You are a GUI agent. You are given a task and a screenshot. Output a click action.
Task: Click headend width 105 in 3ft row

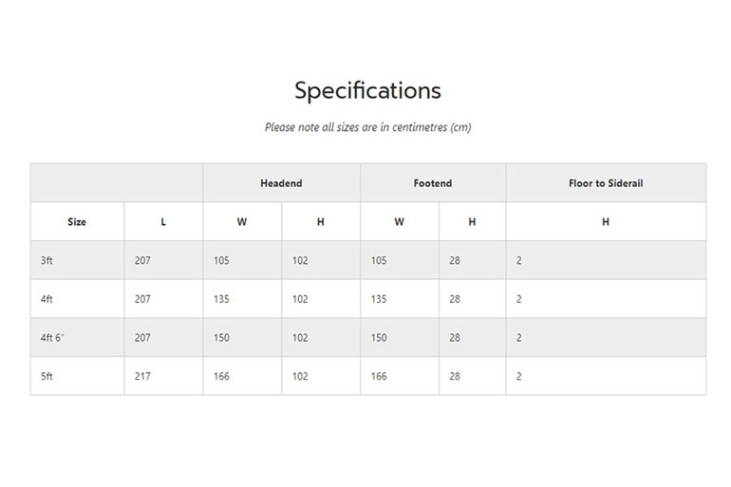tap(242, 260)
